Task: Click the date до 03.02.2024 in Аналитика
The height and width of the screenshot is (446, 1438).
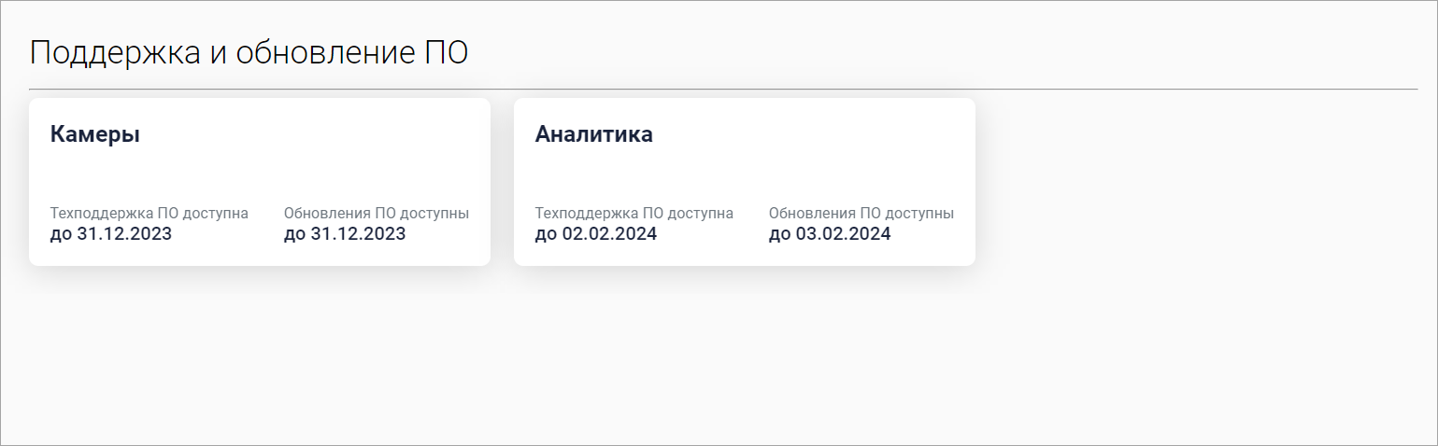Action: coord(830,233)
